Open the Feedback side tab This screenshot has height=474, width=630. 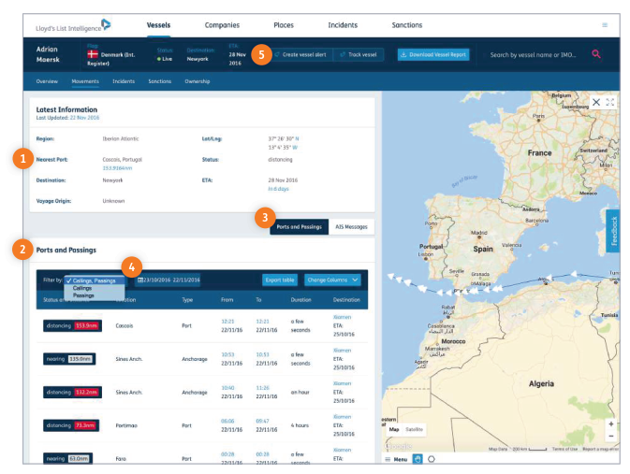(613, 231)
